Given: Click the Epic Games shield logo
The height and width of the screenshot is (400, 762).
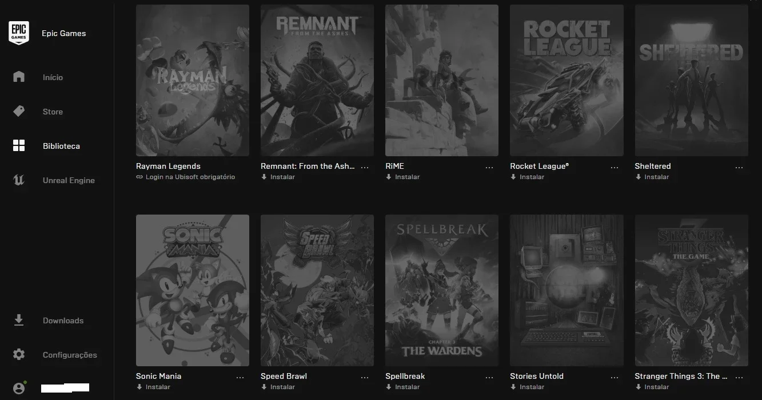Looking at the screenshot, I should 19,33.
